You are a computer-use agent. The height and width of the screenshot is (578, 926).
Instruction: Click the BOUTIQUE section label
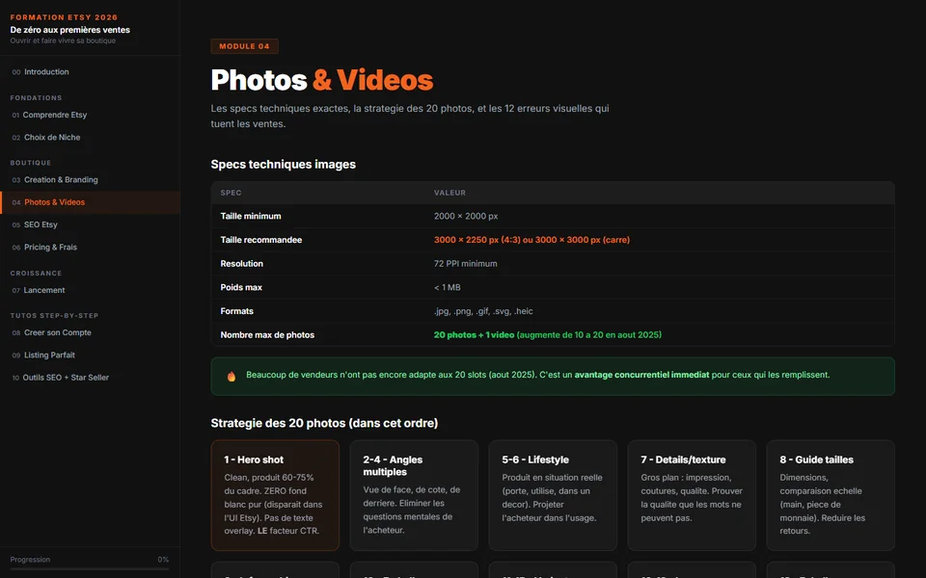click(31, 163)
